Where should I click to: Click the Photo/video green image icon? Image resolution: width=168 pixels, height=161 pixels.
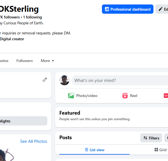click(x=71, y=96)
